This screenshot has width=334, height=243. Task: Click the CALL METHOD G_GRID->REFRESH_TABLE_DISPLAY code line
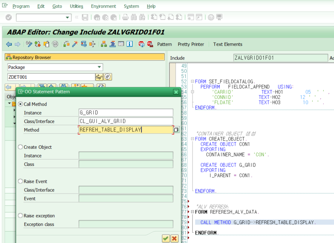258,222
